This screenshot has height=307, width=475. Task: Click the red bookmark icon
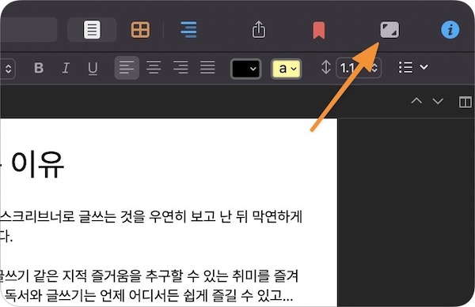319,30
